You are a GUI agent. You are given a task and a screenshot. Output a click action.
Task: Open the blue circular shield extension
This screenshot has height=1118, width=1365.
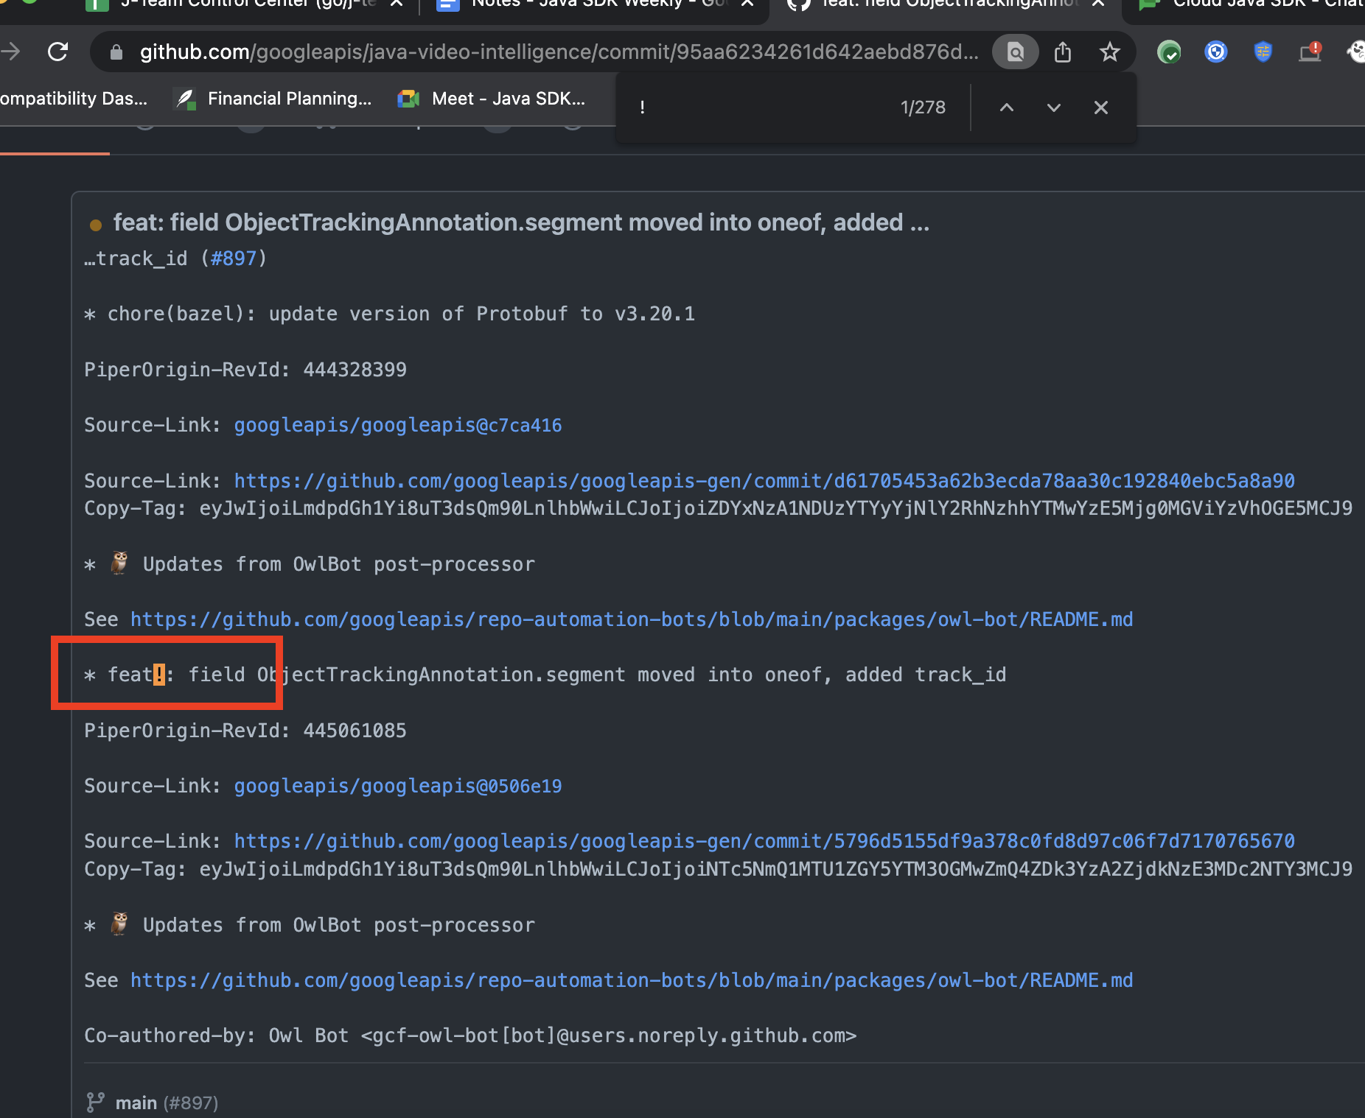(1216, 52)
